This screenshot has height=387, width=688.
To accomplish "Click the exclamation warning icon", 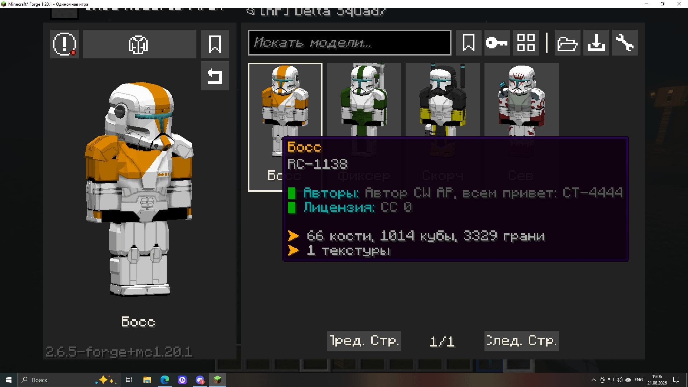I will tap(64, 44).
